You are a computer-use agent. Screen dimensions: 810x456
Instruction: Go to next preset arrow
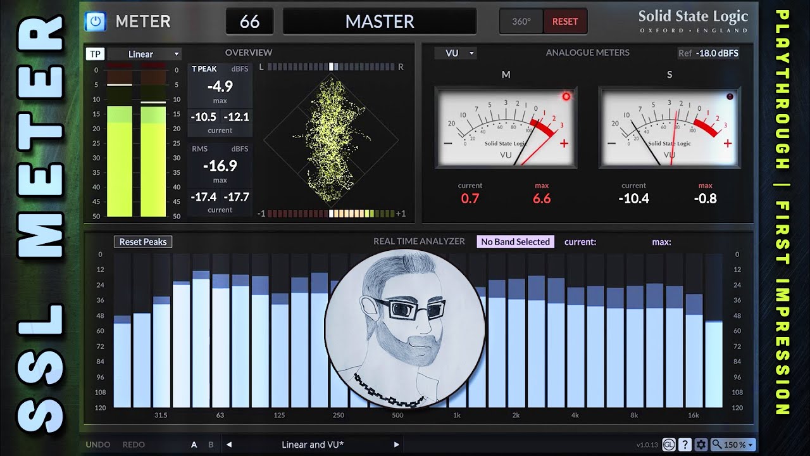click(x=397, y=445)
